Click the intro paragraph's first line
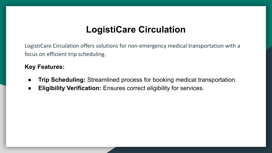The height and width of the screenshot is (153, 272). point(132,46)
